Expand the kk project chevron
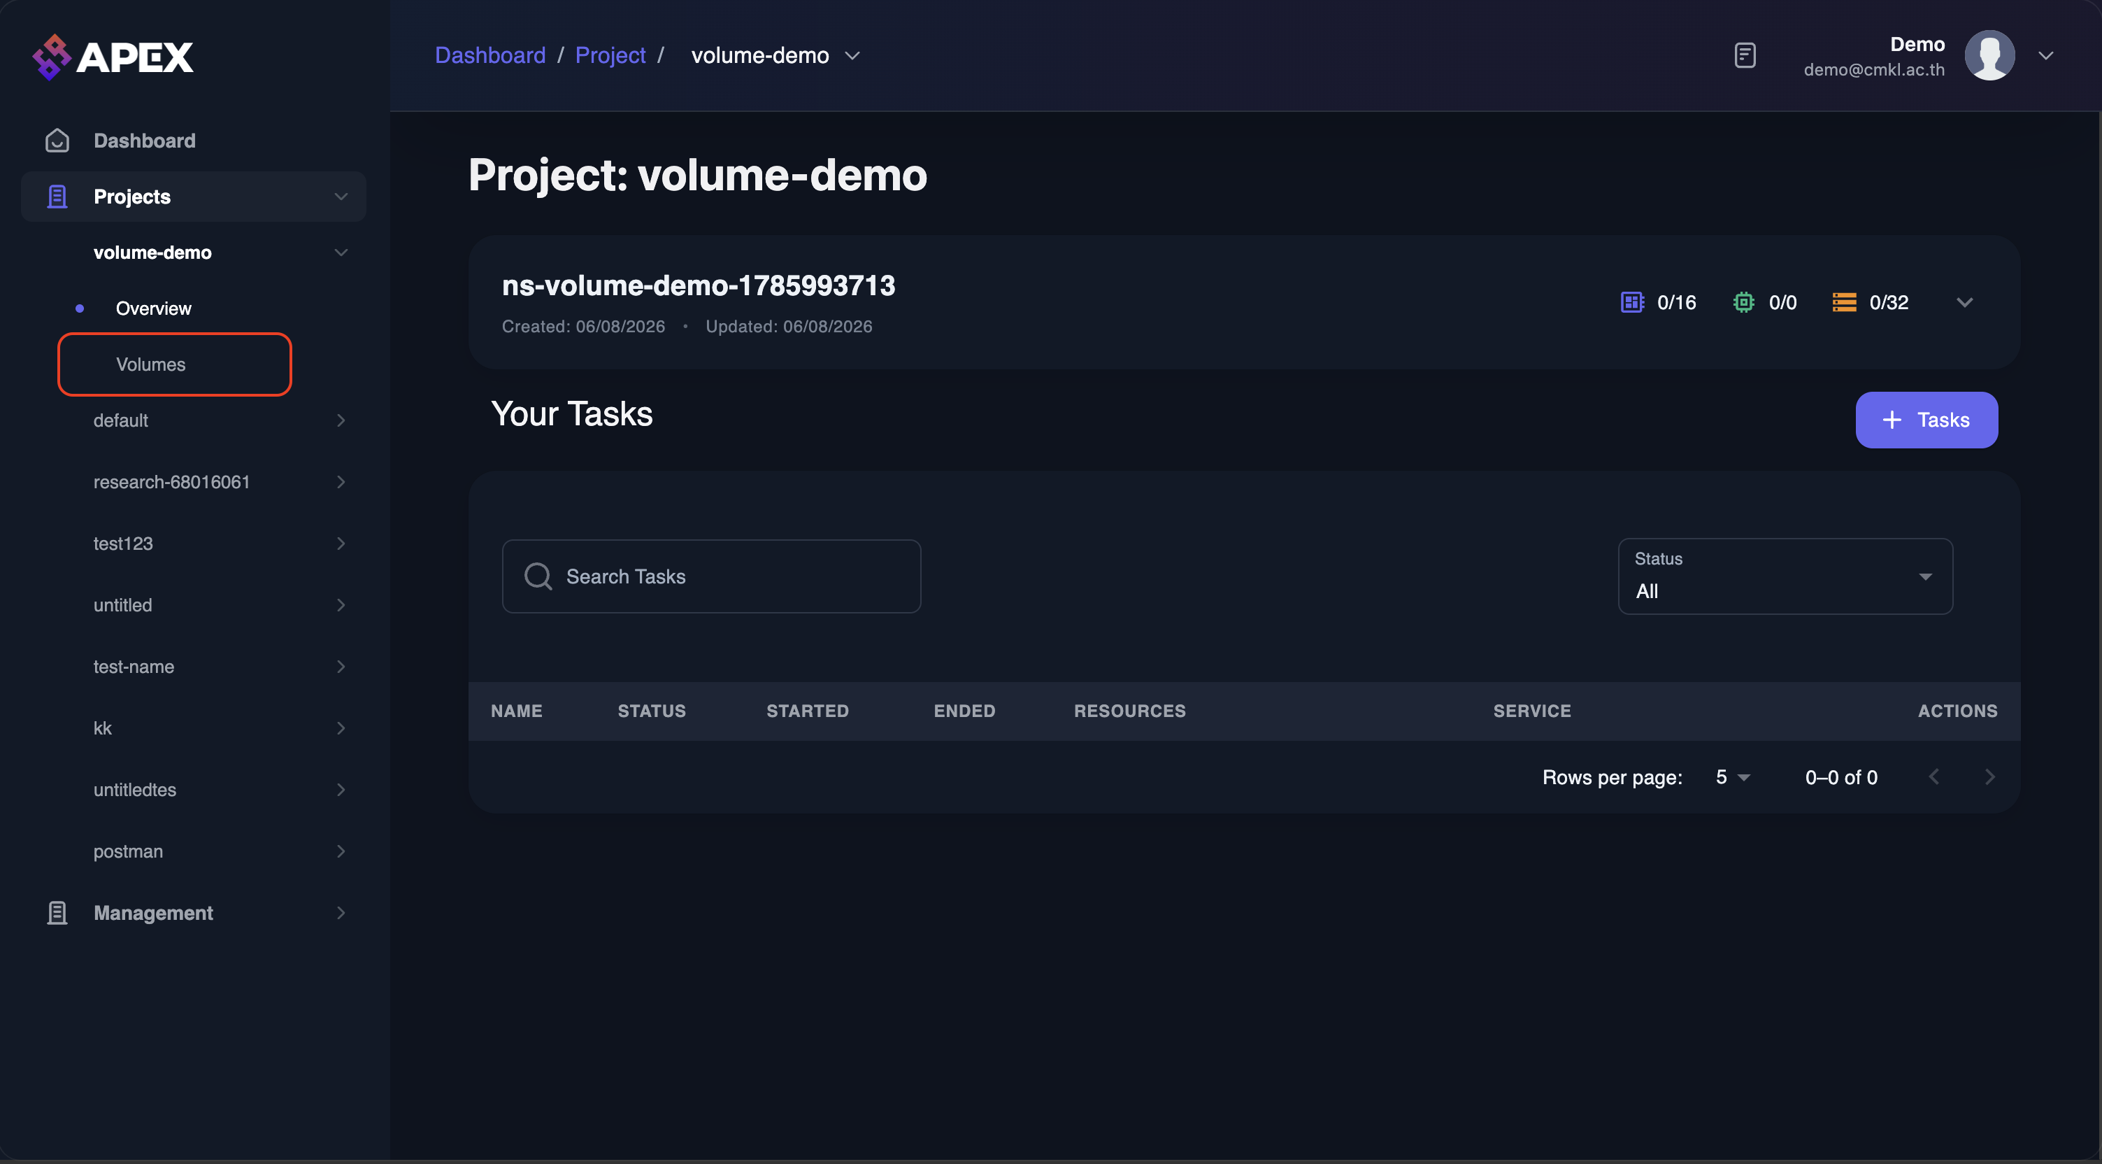Image resolution: width=2102 pixels, height=1164 pixels. point(341,728)
